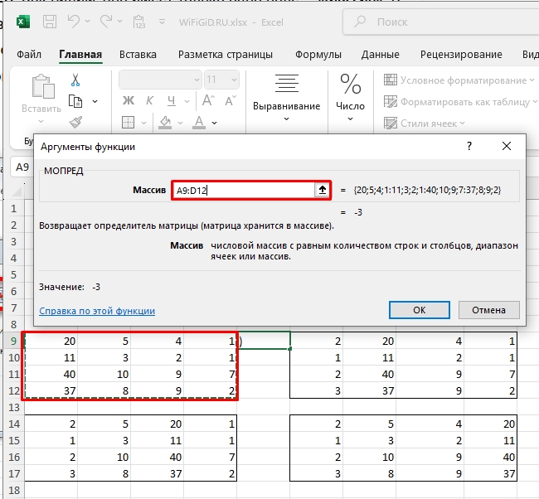Expand underline style options
The height and width of the screenshot is (499, 539).
[x=187, y=101]
